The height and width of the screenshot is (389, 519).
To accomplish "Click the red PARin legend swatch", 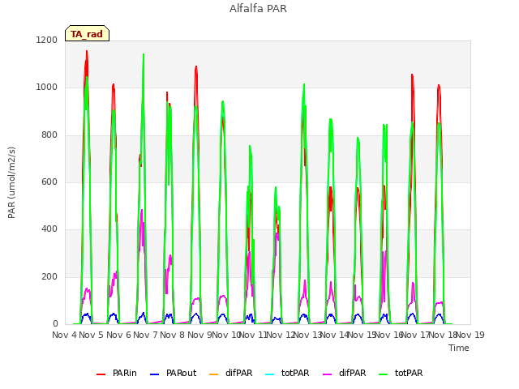I will coord(101,374).
